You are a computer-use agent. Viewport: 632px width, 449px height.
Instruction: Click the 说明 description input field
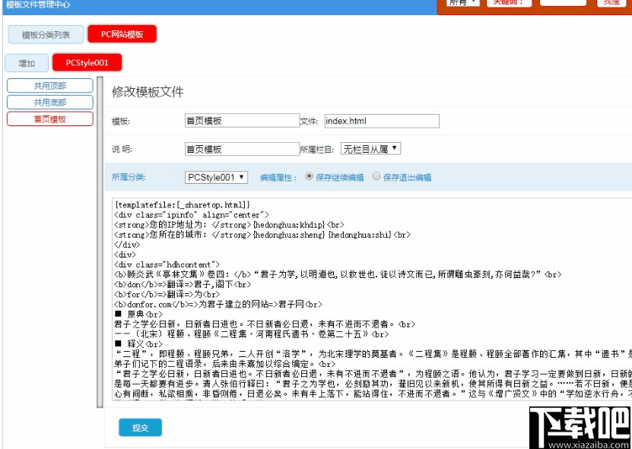242,147
